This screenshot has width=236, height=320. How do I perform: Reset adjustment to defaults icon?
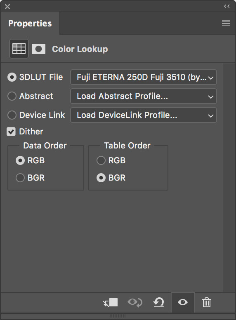[x=158, y=302]
